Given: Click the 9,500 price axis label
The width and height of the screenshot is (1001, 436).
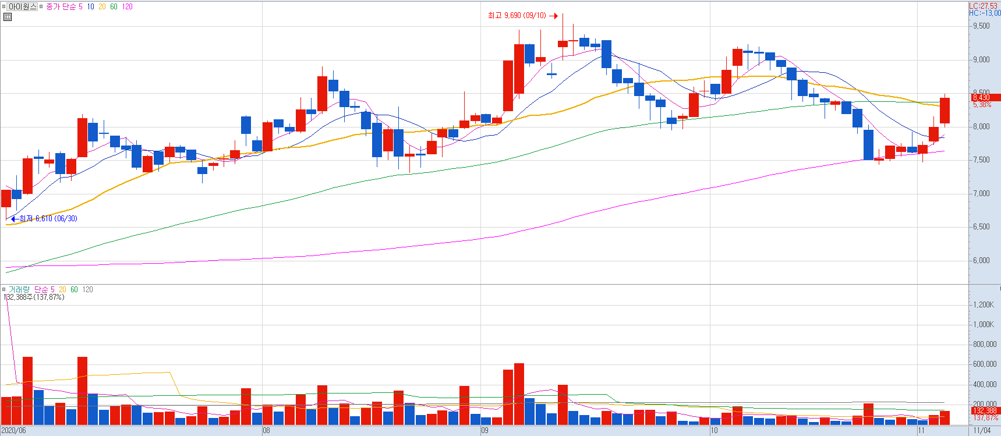Looking at the screenshot, I should (981, 26).
